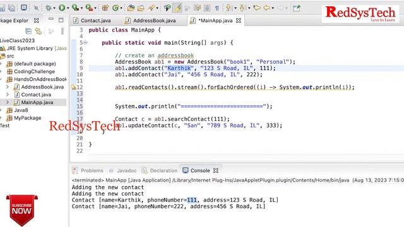Click the Open Perspective icon

(x=297, y=8)
